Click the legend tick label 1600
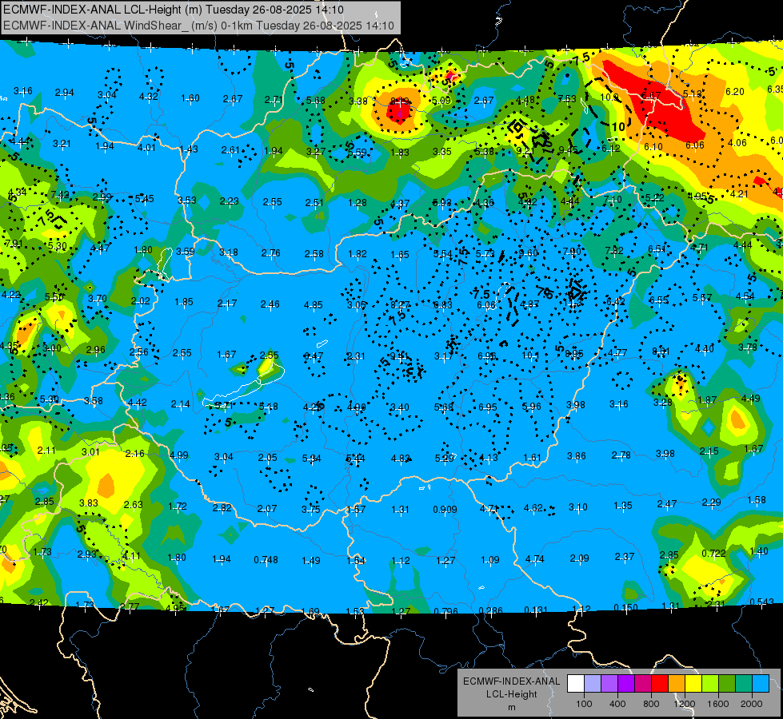Image resolution: width=783 pixels, height=719 pixels. pos(718,704)
